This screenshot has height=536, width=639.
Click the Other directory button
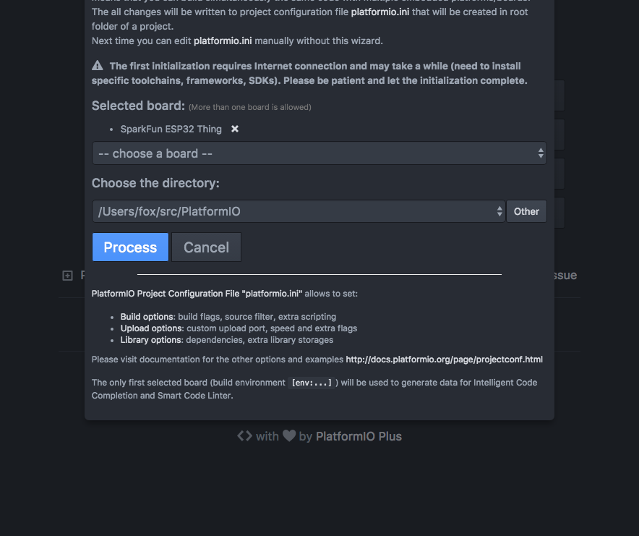point(526,211)
